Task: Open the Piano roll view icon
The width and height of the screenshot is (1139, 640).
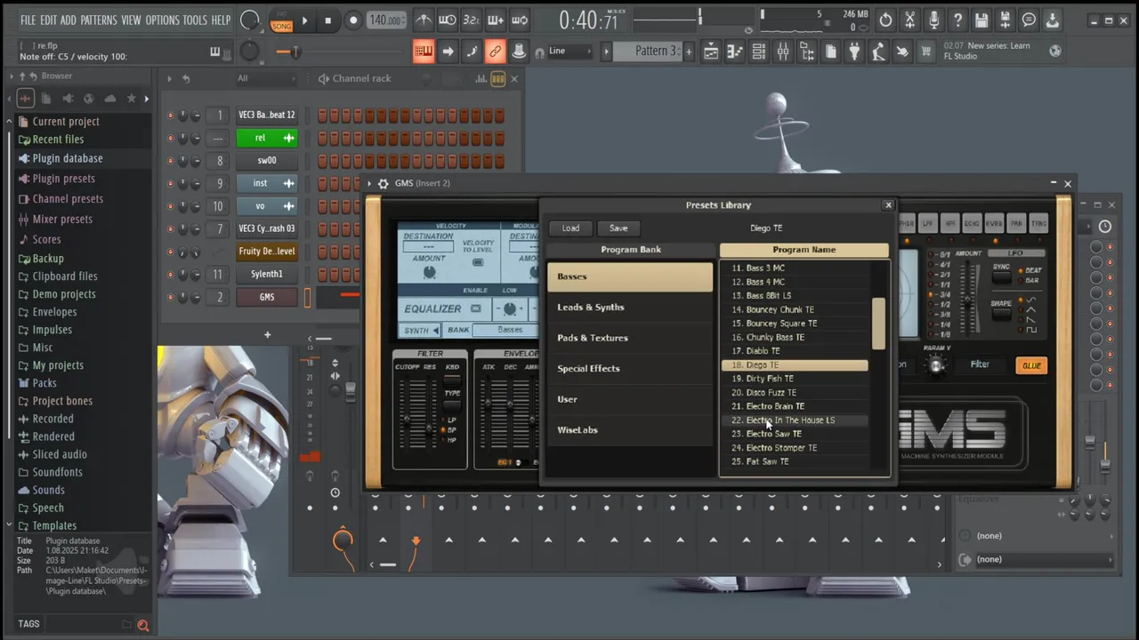Action: (735, 52)
